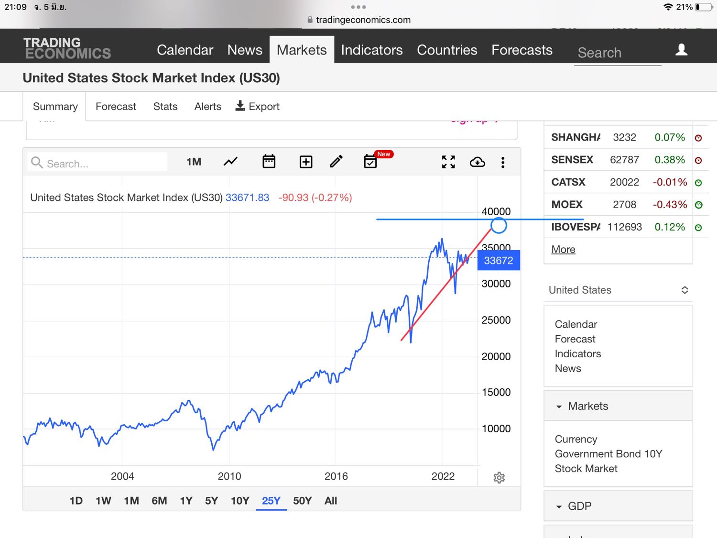This screenshot has height=538, width=717.
Task: Open chart settings gear icon
Action: (x=499, y=477)
